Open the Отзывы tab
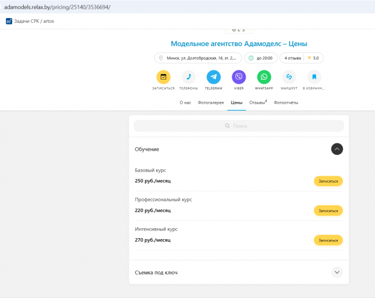Viewport: 375px width, 298px height. 258,102
